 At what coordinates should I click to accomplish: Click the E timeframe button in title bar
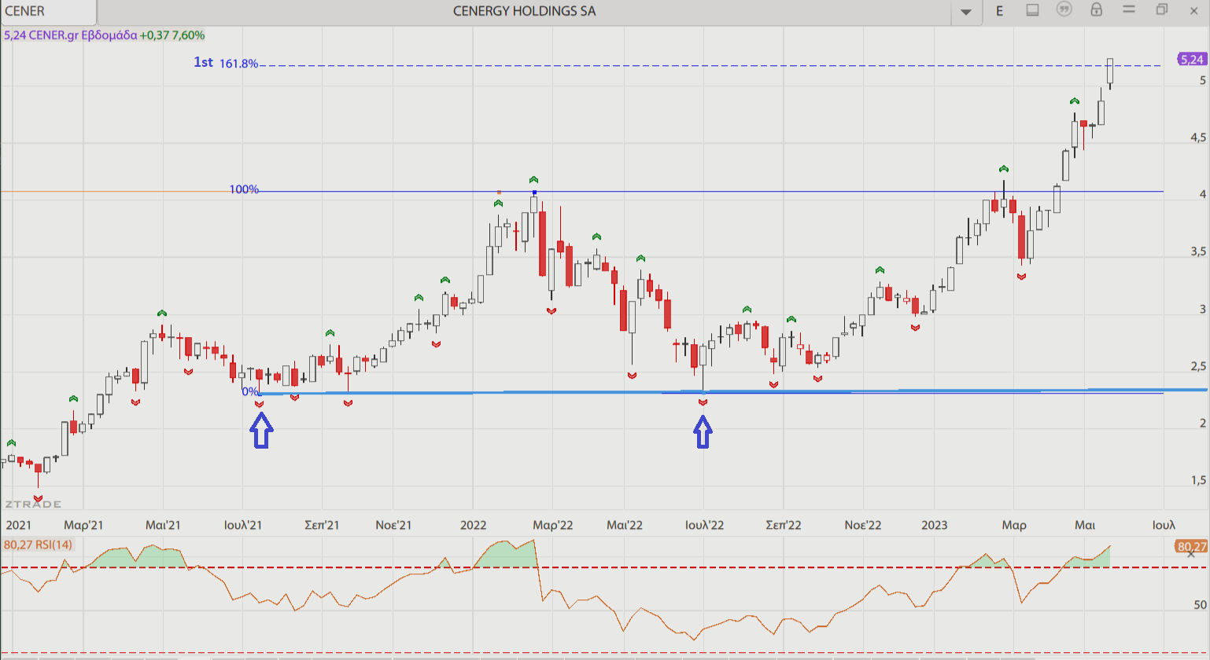[x=1000, y=11]
